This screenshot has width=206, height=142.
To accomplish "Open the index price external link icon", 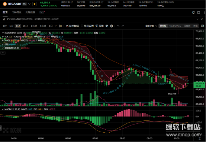I will [x=72, y=2].
